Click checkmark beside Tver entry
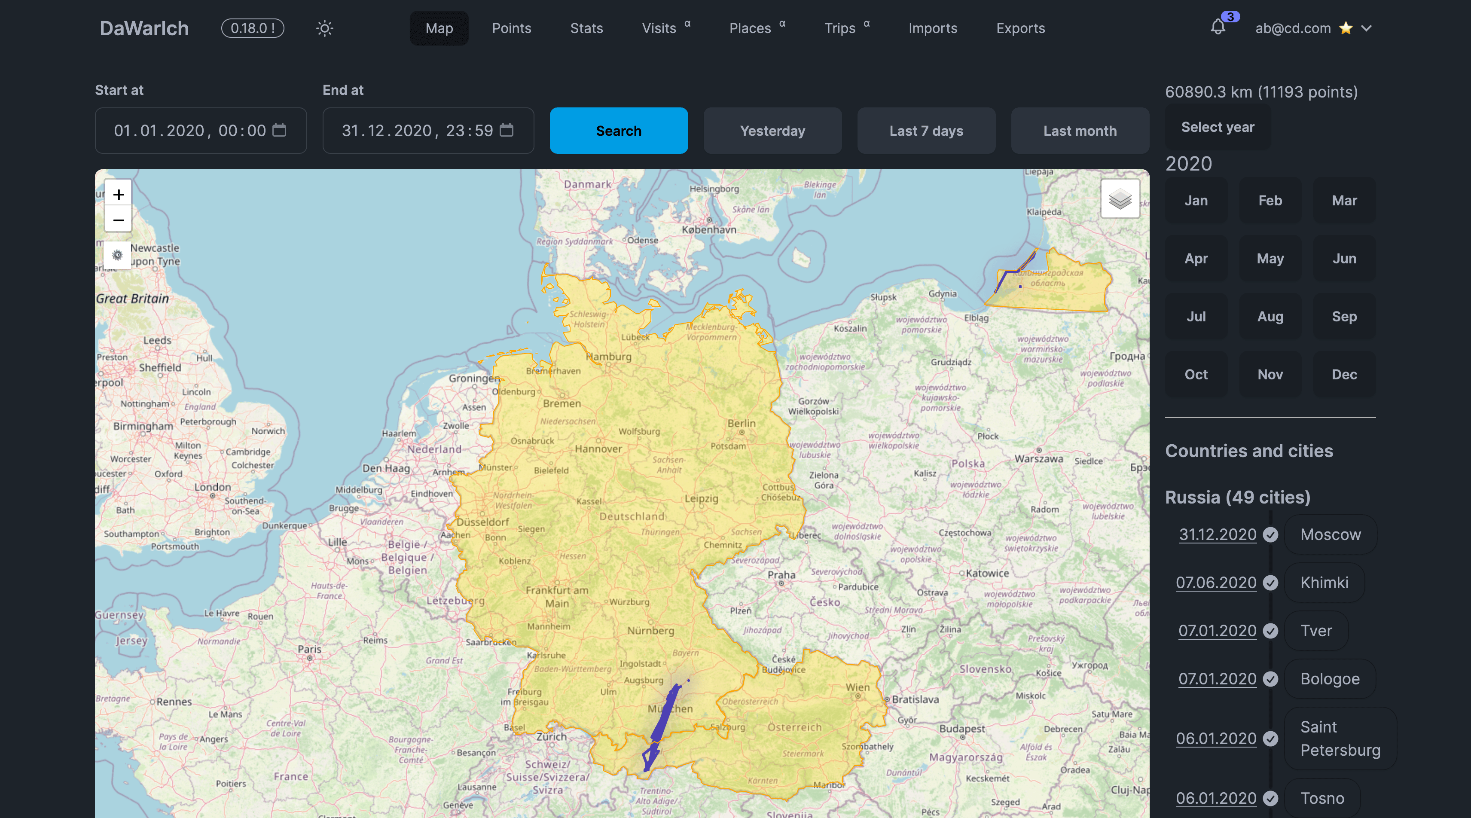The height and width of the screenshot is (818, 1471). coord(1270,631)
